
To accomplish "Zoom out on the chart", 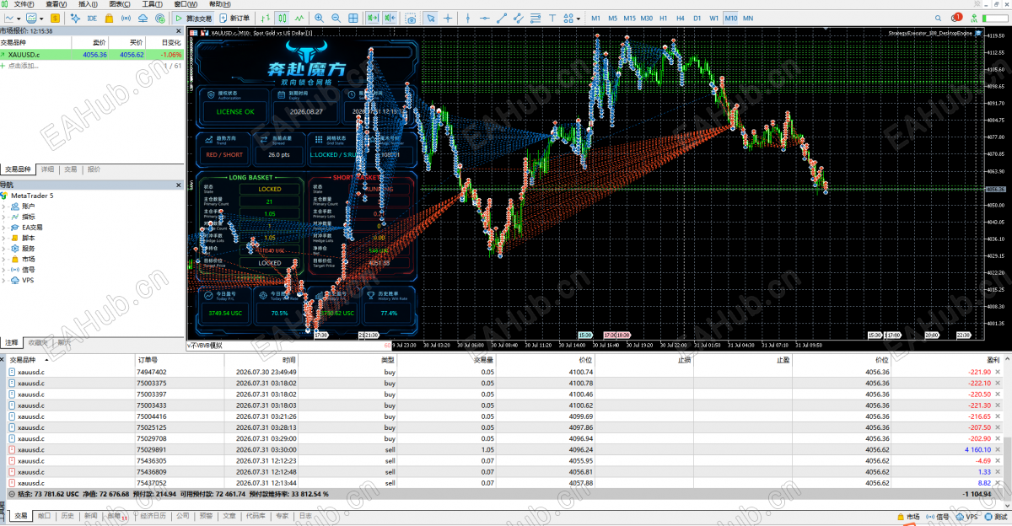I will (336, 18).
